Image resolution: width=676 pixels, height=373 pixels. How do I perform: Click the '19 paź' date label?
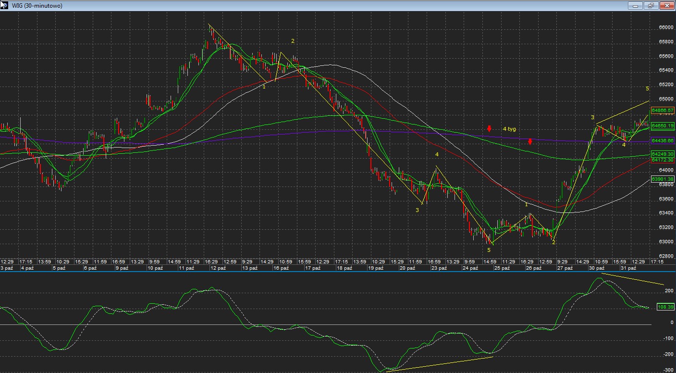[376, 268]
